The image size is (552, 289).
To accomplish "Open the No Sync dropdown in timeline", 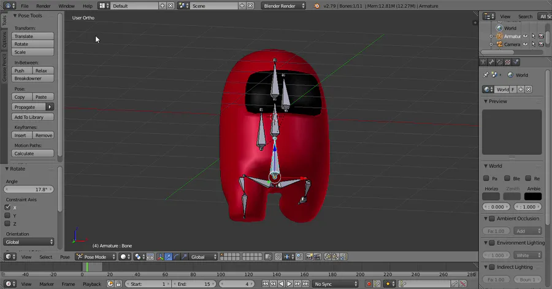I will tap(335, 284).
